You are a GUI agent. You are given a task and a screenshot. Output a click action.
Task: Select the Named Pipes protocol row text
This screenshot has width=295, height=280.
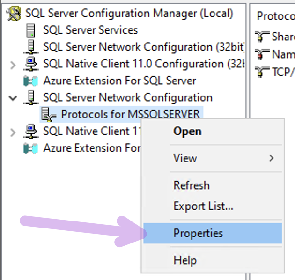(x=283, y=54)
